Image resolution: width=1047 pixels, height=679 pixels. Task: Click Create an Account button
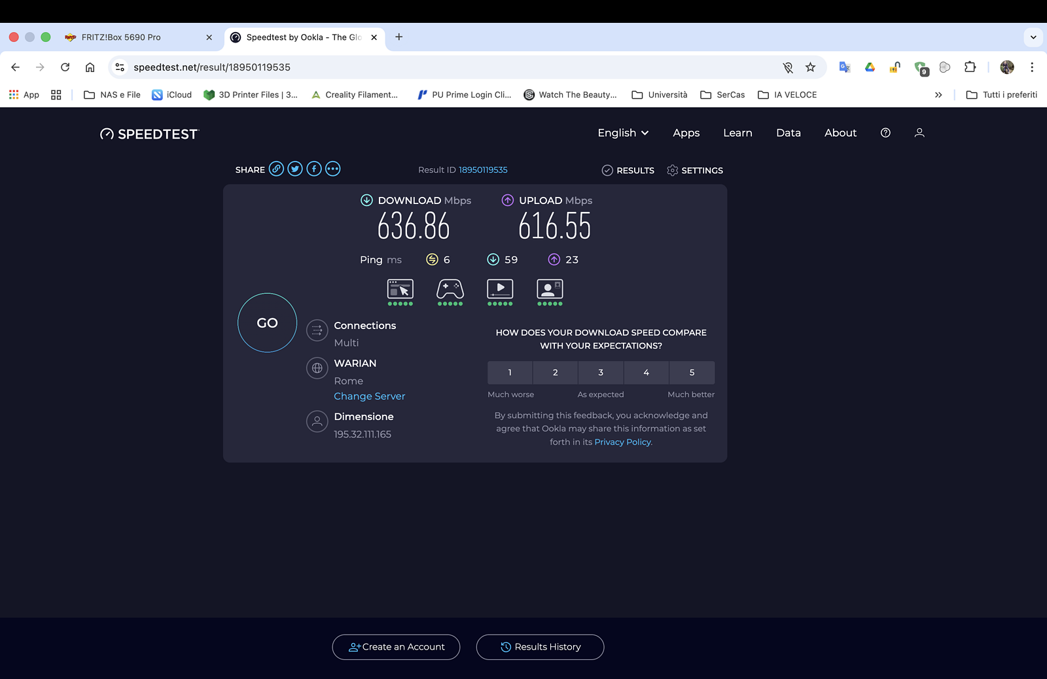[x=396, y=647]
